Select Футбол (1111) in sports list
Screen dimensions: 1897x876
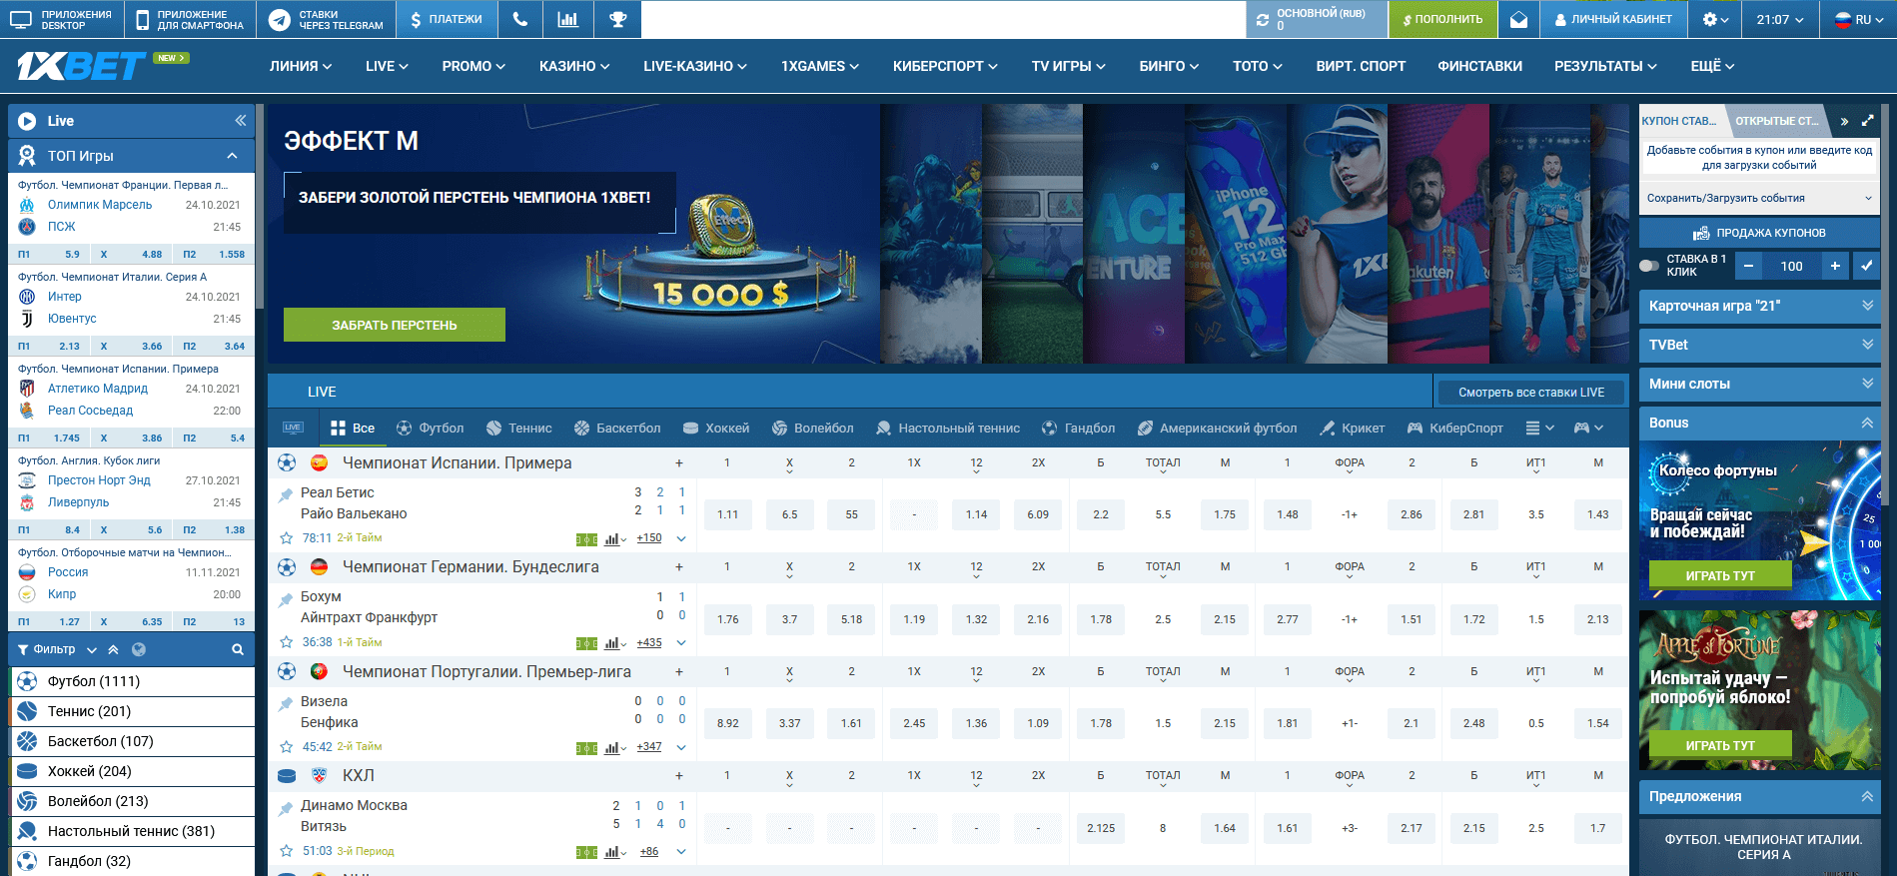point(94,681)
